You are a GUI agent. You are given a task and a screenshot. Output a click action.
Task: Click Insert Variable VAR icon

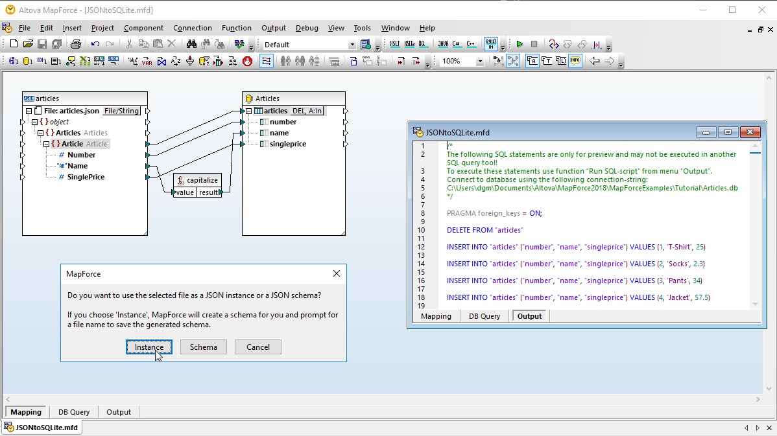(x=147, y=61)
